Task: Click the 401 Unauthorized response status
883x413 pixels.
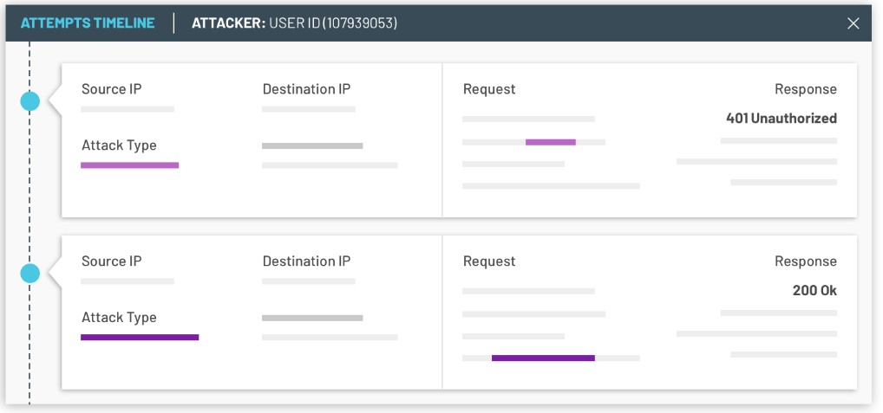Action: 781,118
